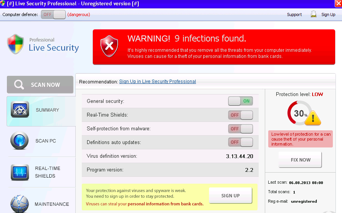Click the padlock icon beside Sign Up
This screenshot has width=342, height=213.
tap(313, 14)
